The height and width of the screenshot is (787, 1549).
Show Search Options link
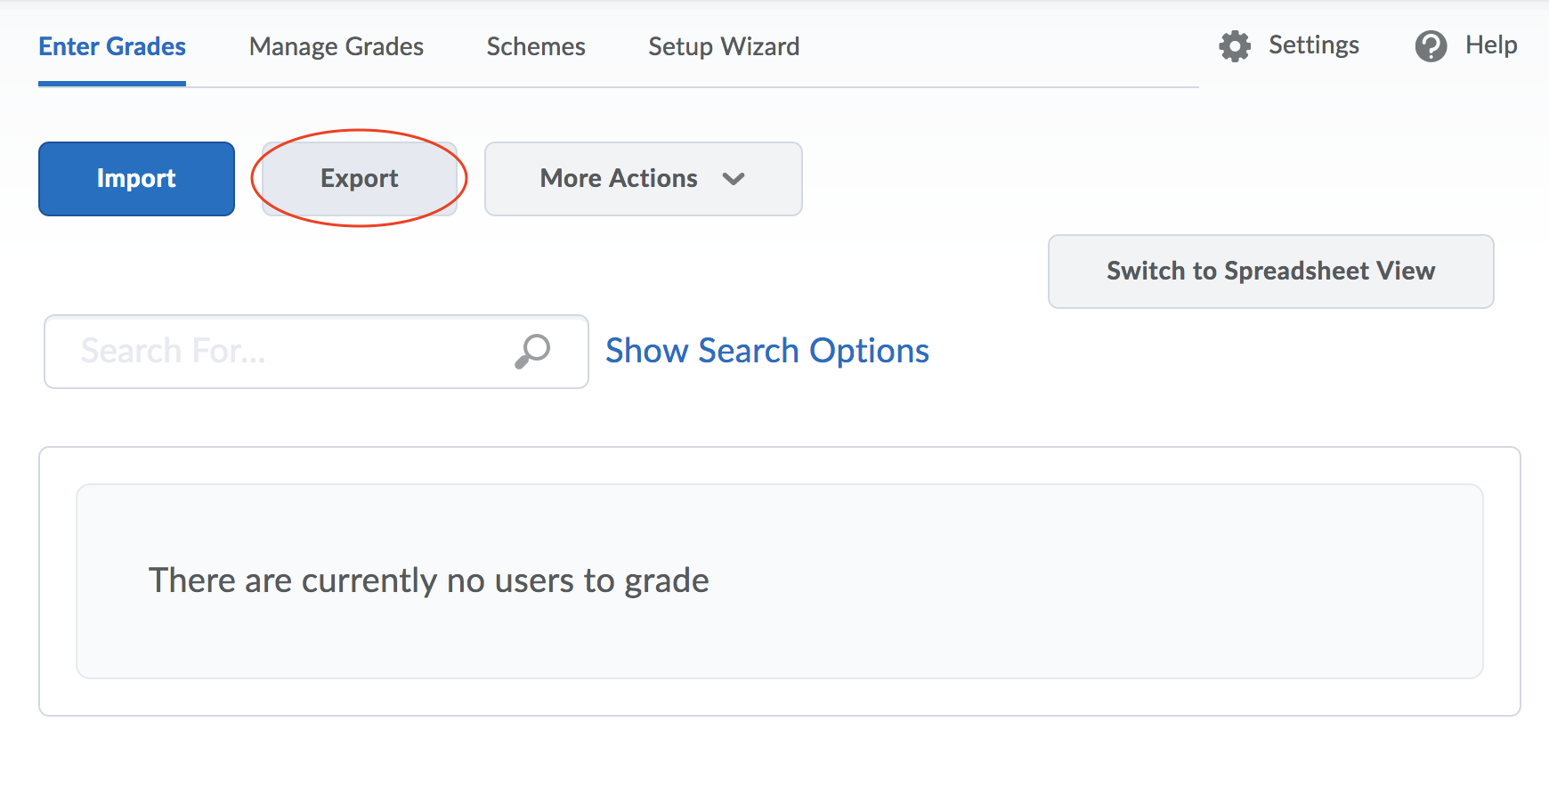(x=767, y=351)
